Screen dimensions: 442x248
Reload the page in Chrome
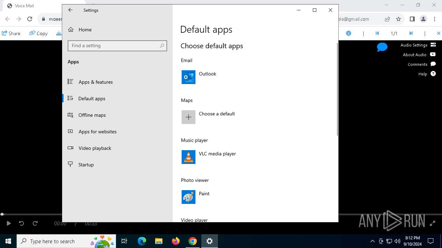click(x=30, y=19)
